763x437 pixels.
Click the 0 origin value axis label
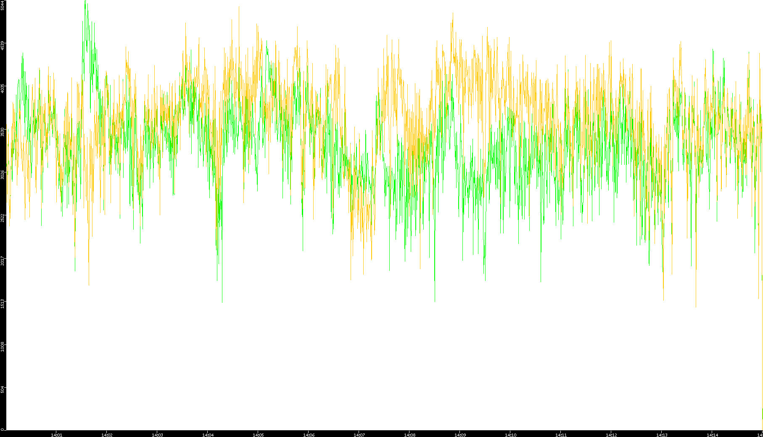click(x=3, y=429)
